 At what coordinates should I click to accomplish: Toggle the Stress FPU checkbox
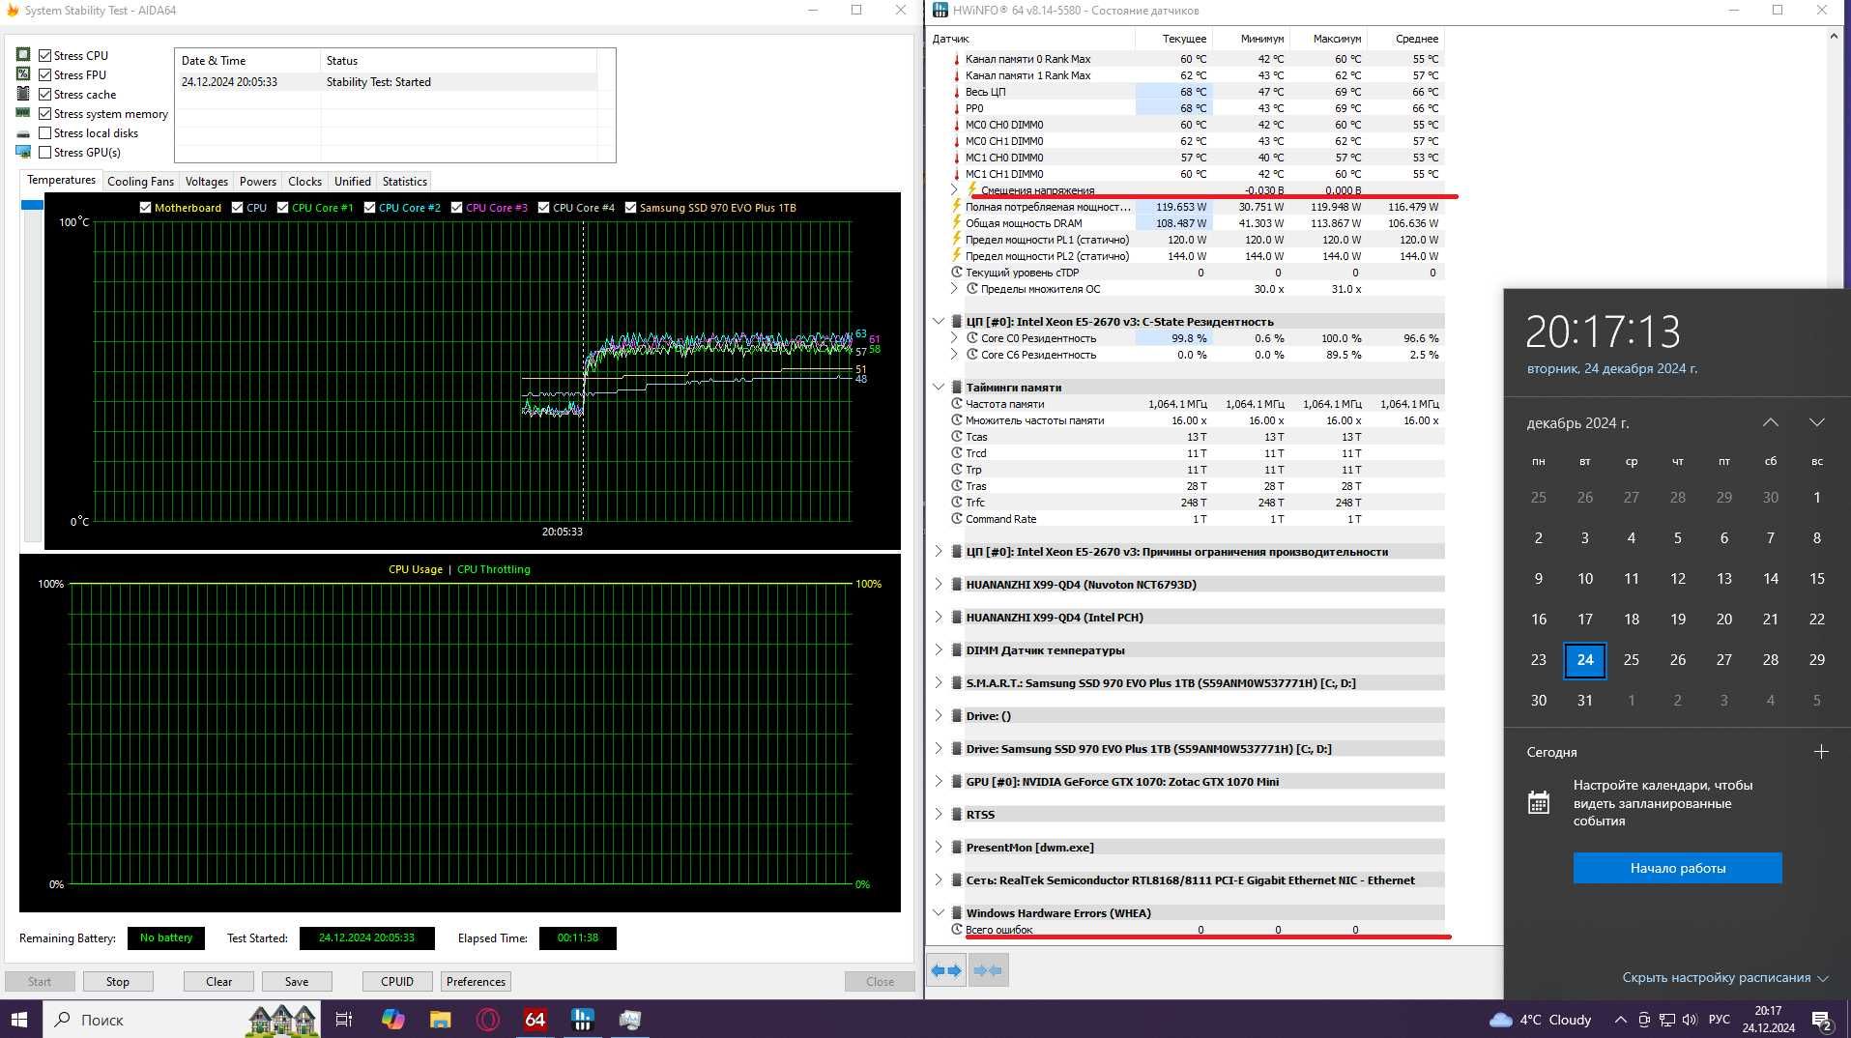tap(44, 74)
